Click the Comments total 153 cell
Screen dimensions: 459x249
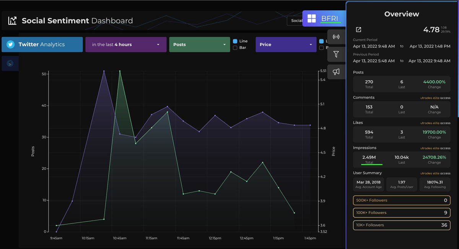369,109
